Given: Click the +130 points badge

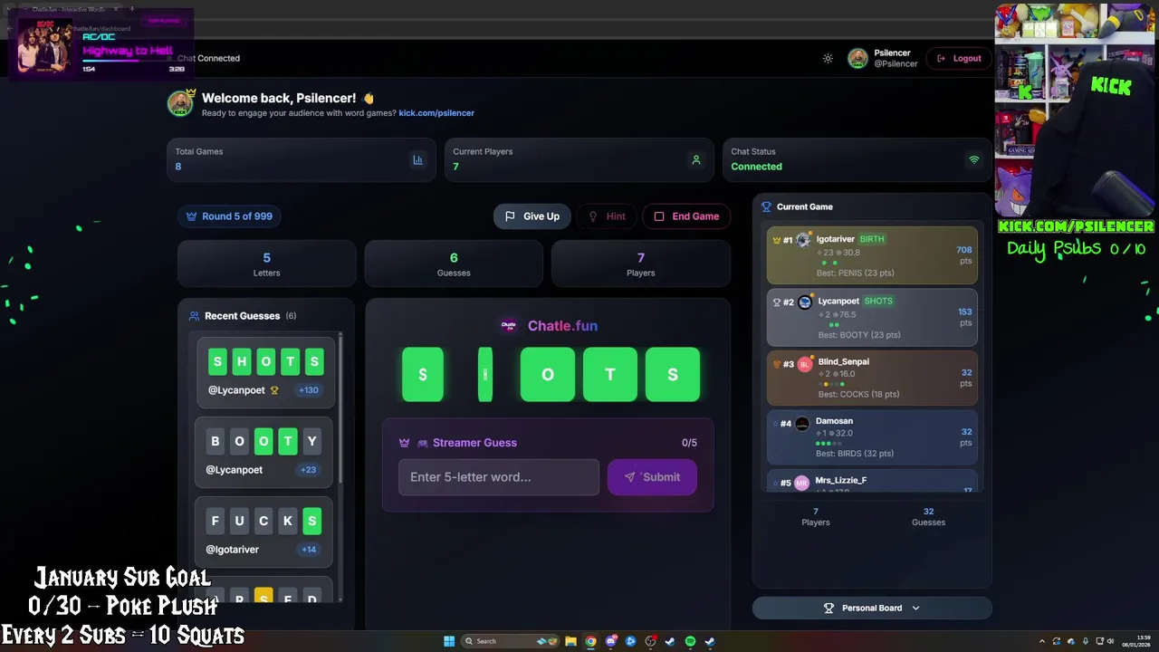Looking at the screenshot, I should pyautogui.click(x=309, y=390).
